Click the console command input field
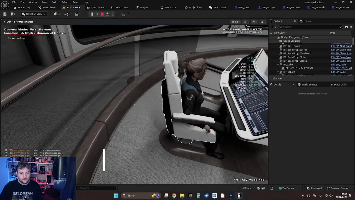 (x=96, y=188)
